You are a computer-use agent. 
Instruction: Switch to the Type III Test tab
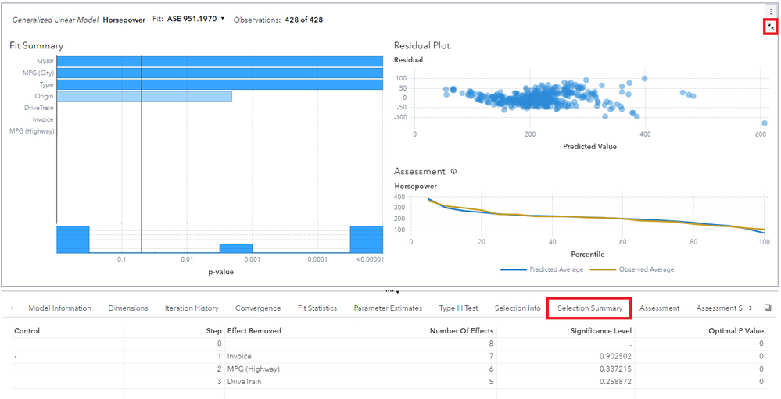point(459,308)
